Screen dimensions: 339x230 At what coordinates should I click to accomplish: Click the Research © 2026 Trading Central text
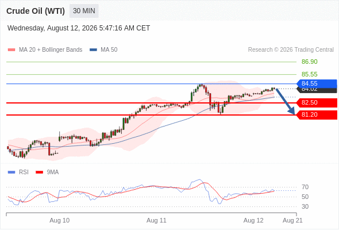coord(291,50)
